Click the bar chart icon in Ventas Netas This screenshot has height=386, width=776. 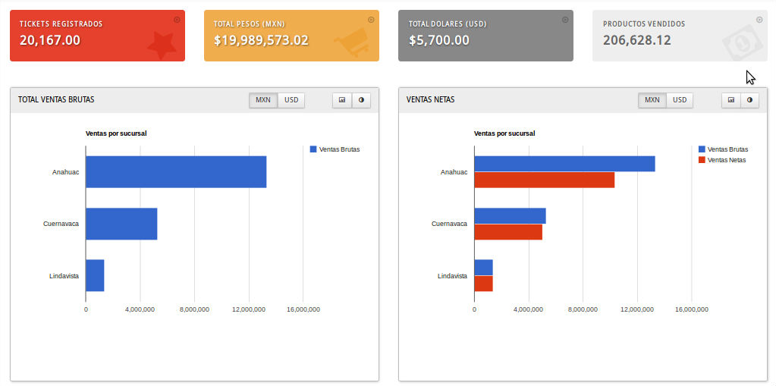point(730,100)
